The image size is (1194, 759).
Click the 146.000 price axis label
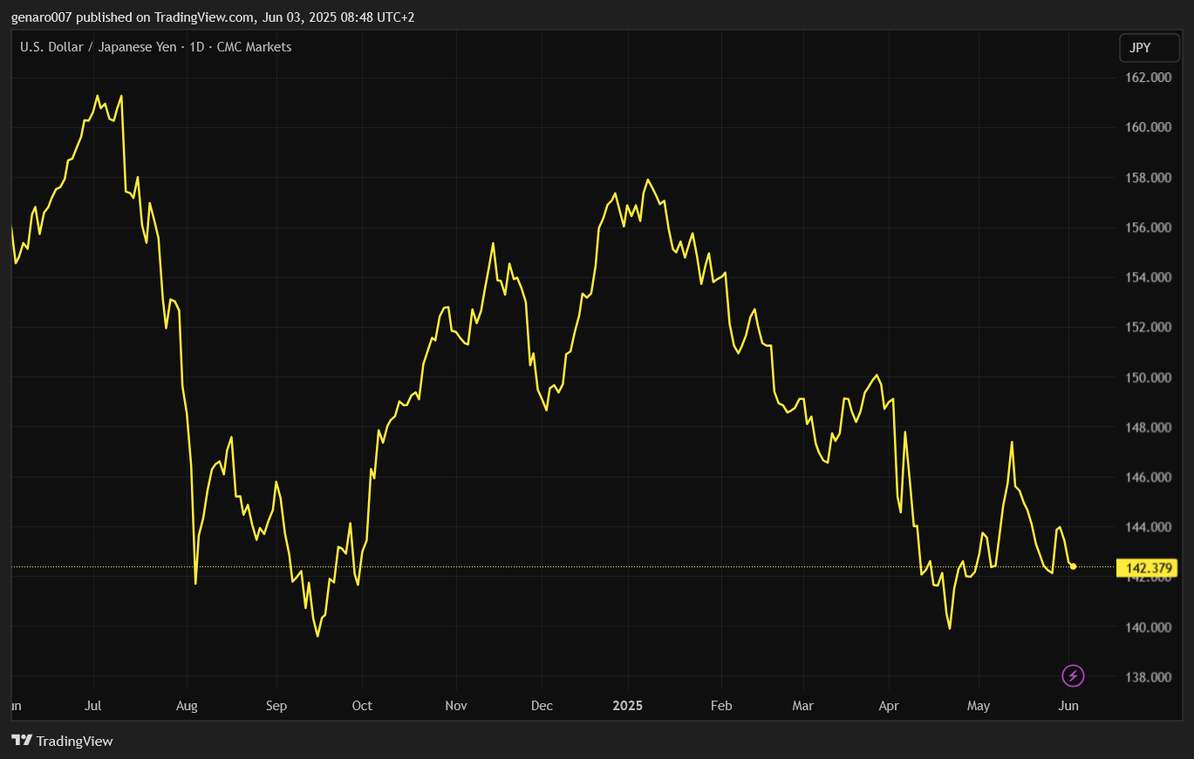click(1149, 478)
